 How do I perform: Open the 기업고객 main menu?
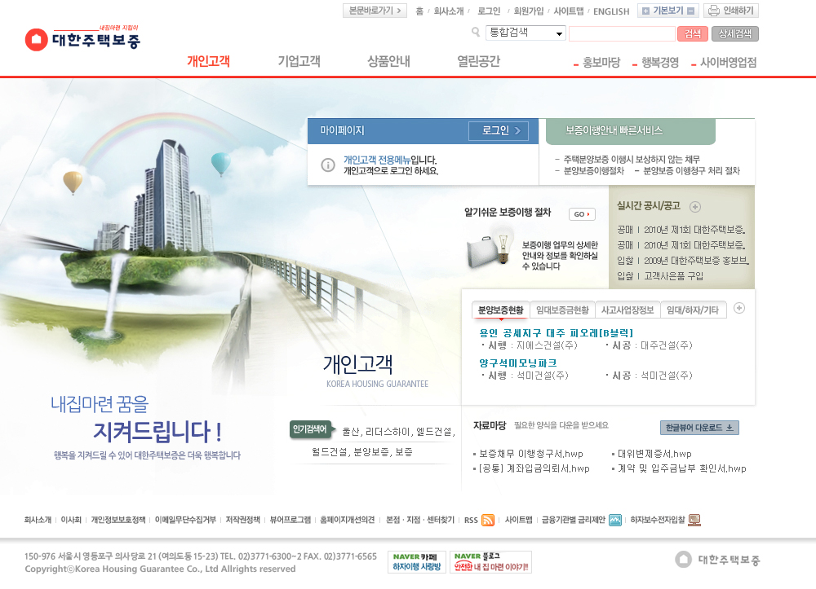(299, 61)
